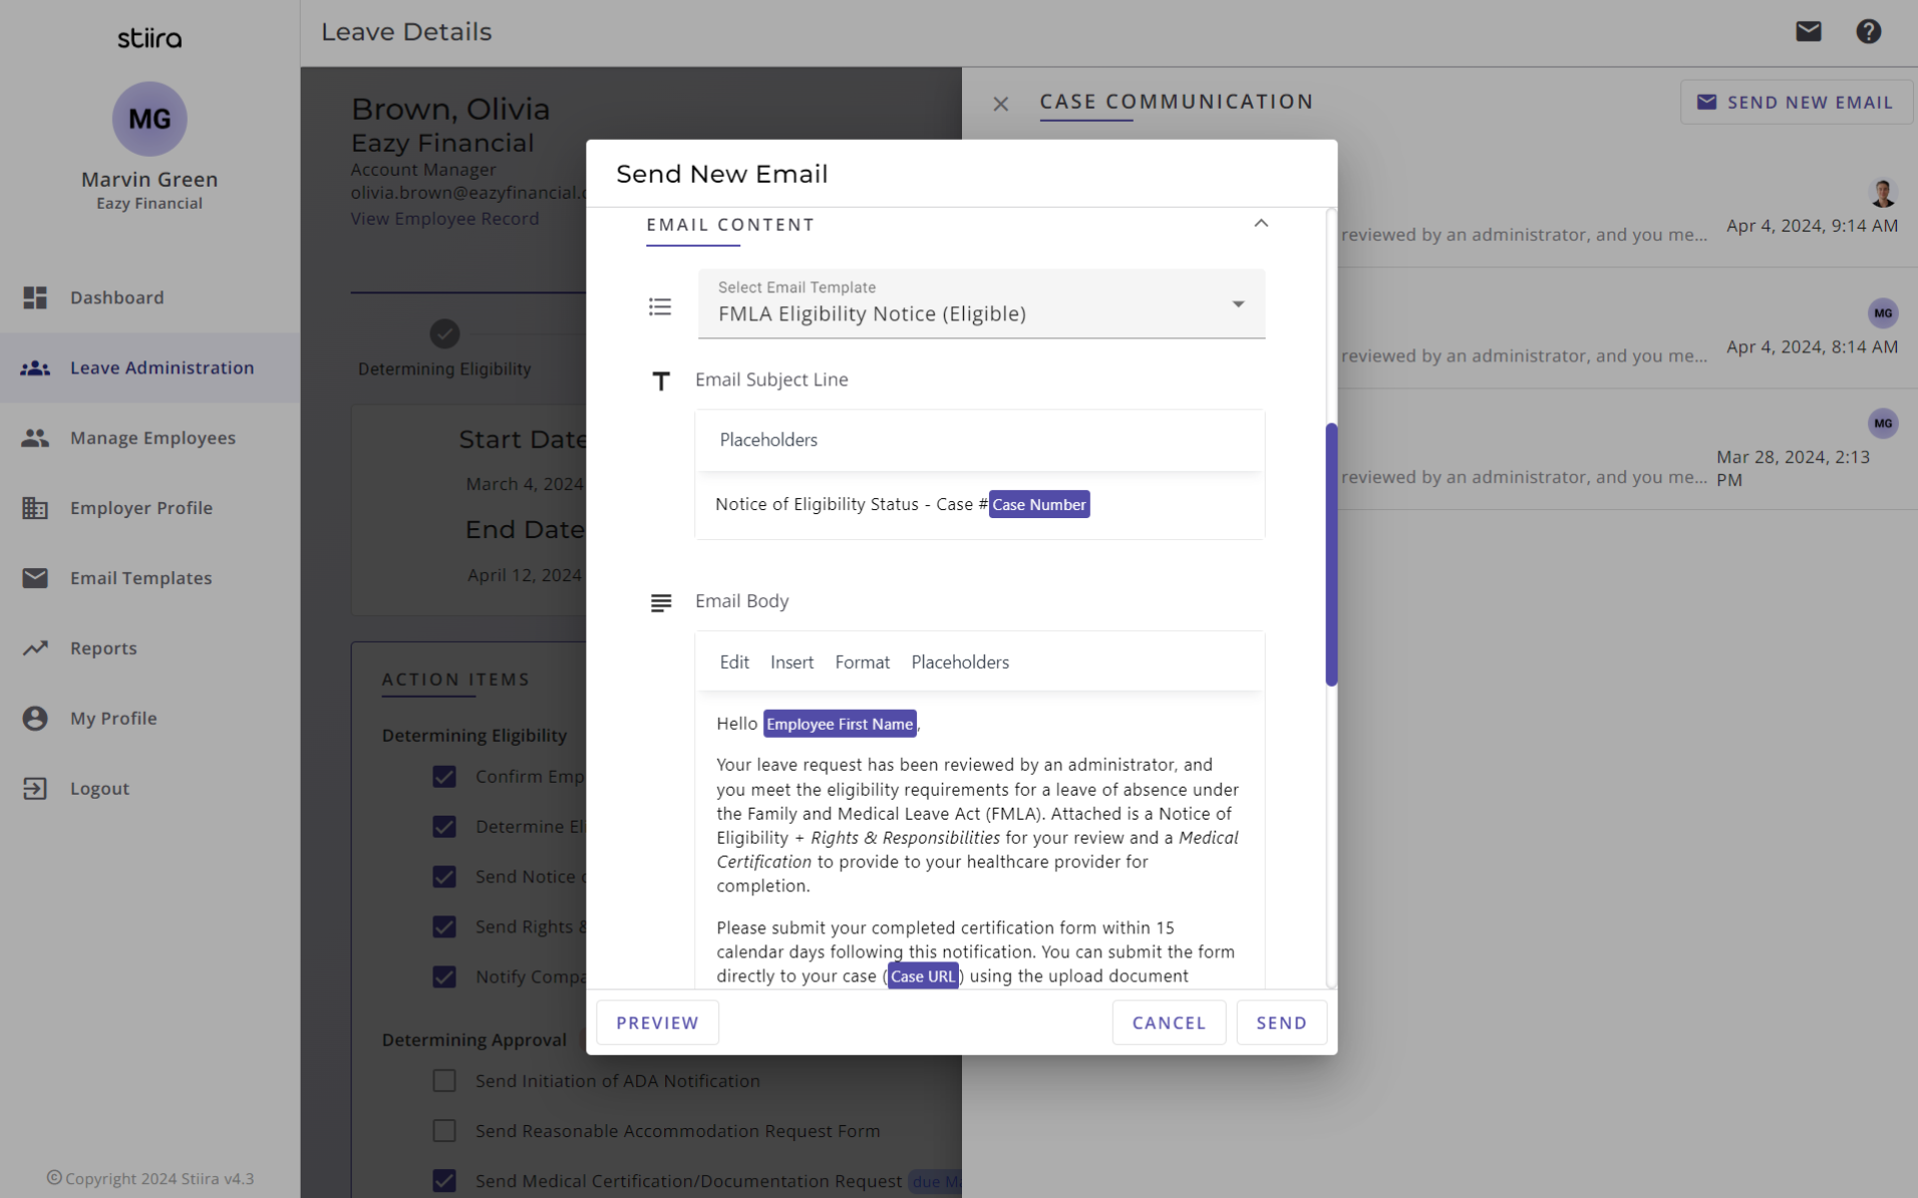Open the Format menu in editor
The image size is (1918, 1198).
pos(861,662)
